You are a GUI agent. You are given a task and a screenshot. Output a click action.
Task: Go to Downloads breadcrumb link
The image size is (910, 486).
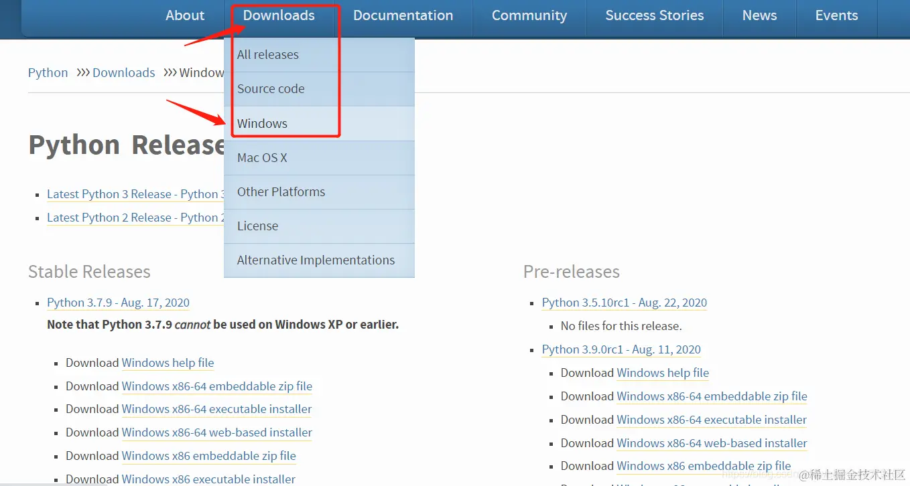point(123,72)
